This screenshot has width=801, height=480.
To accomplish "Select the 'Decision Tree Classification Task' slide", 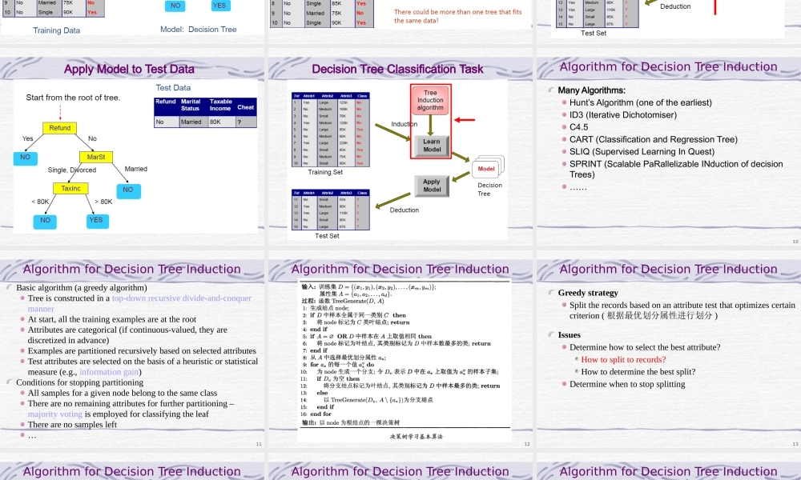I will [400, 146].
